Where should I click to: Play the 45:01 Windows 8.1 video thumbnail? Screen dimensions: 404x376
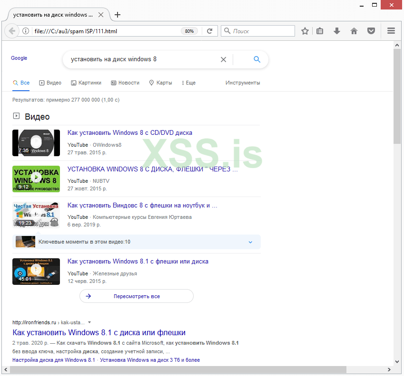point(36,272)
